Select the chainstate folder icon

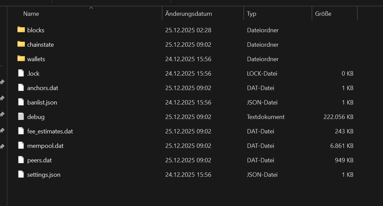pos(21,44)
